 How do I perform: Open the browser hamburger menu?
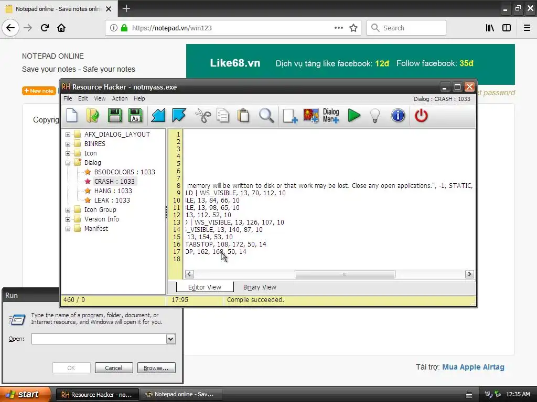pyautogui.click(x=527, y=28)
